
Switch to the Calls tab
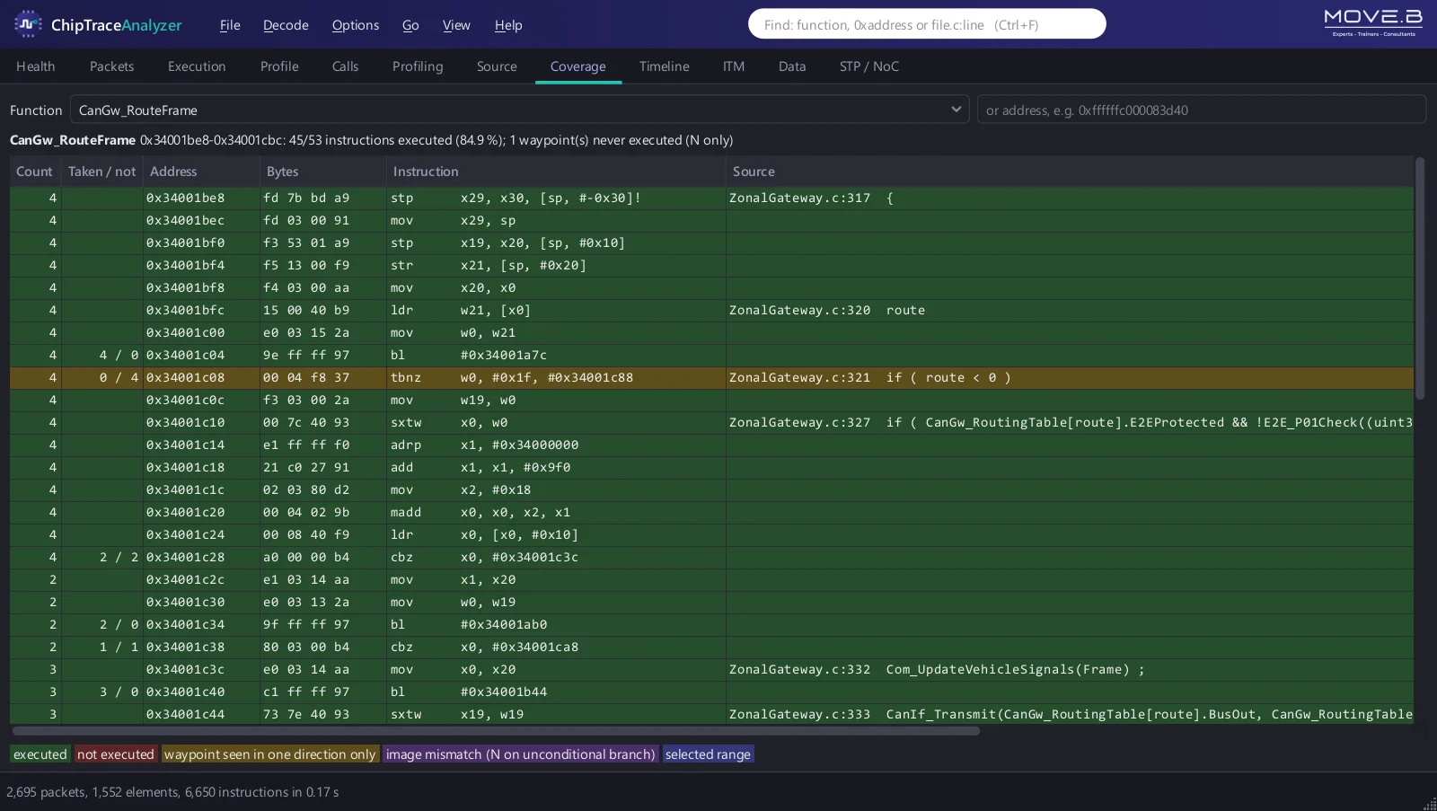point(345,66)
